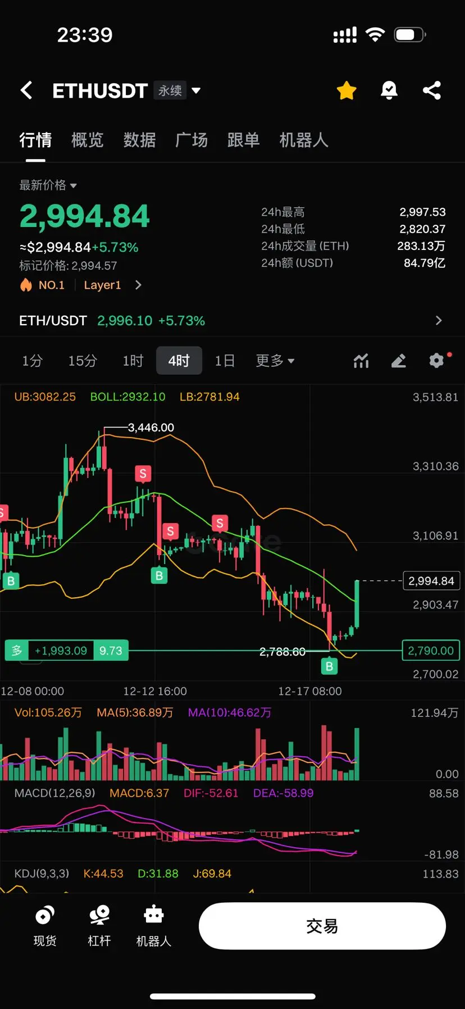Viewport: 465px width, 1009px height.
Task: Tap the MA(5):36.89万 label
Action: tap(135, 712)
